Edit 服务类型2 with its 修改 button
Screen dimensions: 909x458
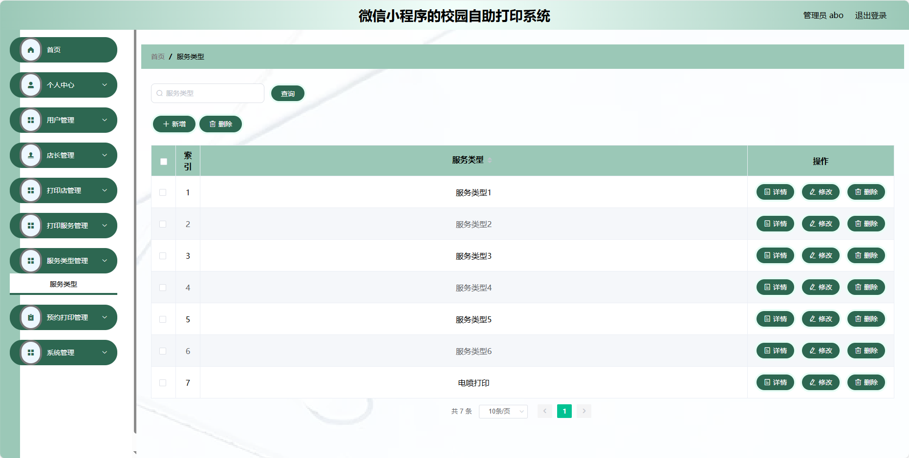(x=821, y=224)
